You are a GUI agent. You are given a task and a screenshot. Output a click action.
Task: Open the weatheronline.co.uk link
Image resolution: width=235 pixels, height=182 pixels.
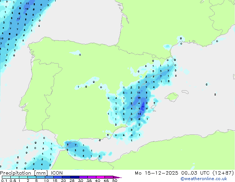[x=204, y=179]
